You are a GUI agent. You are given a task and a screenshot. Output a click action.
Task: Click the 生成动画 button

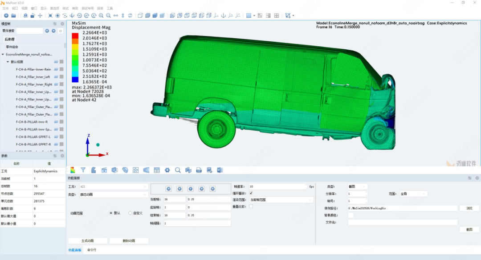[87, 241]
